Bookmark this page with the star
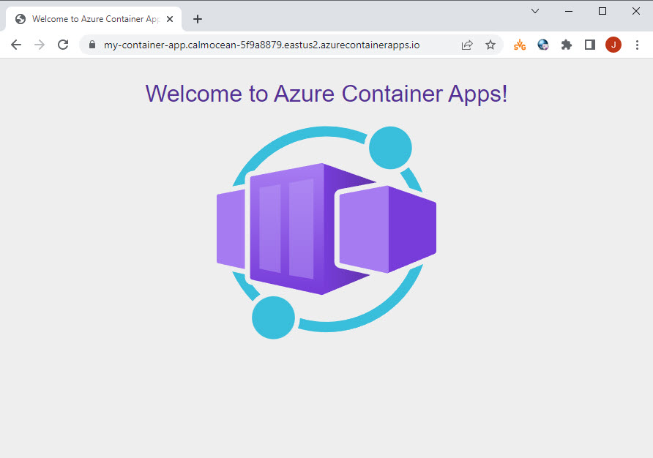This screenshot has width=653, height=458. click(490, 45)
